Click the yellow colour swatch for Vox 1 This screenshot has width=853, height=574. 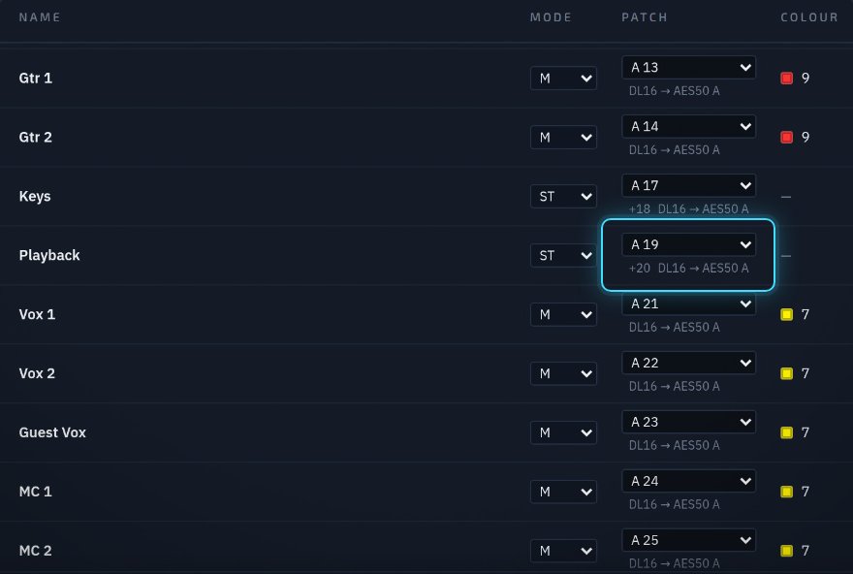pos(786,314)
